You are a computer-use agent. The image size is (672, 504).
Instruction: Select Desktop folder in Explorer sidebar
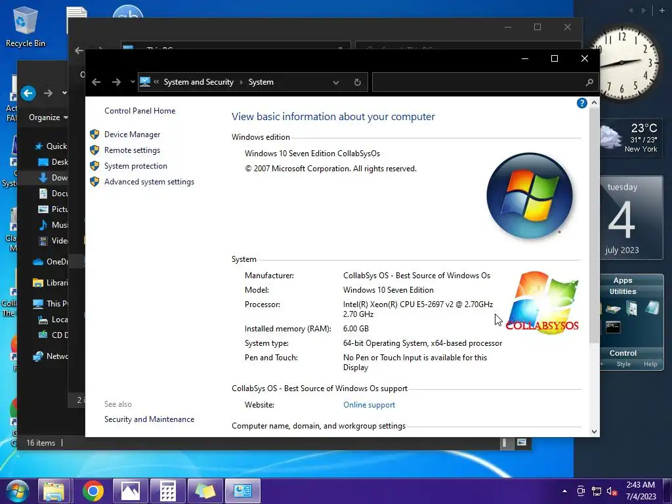point(53,162)
